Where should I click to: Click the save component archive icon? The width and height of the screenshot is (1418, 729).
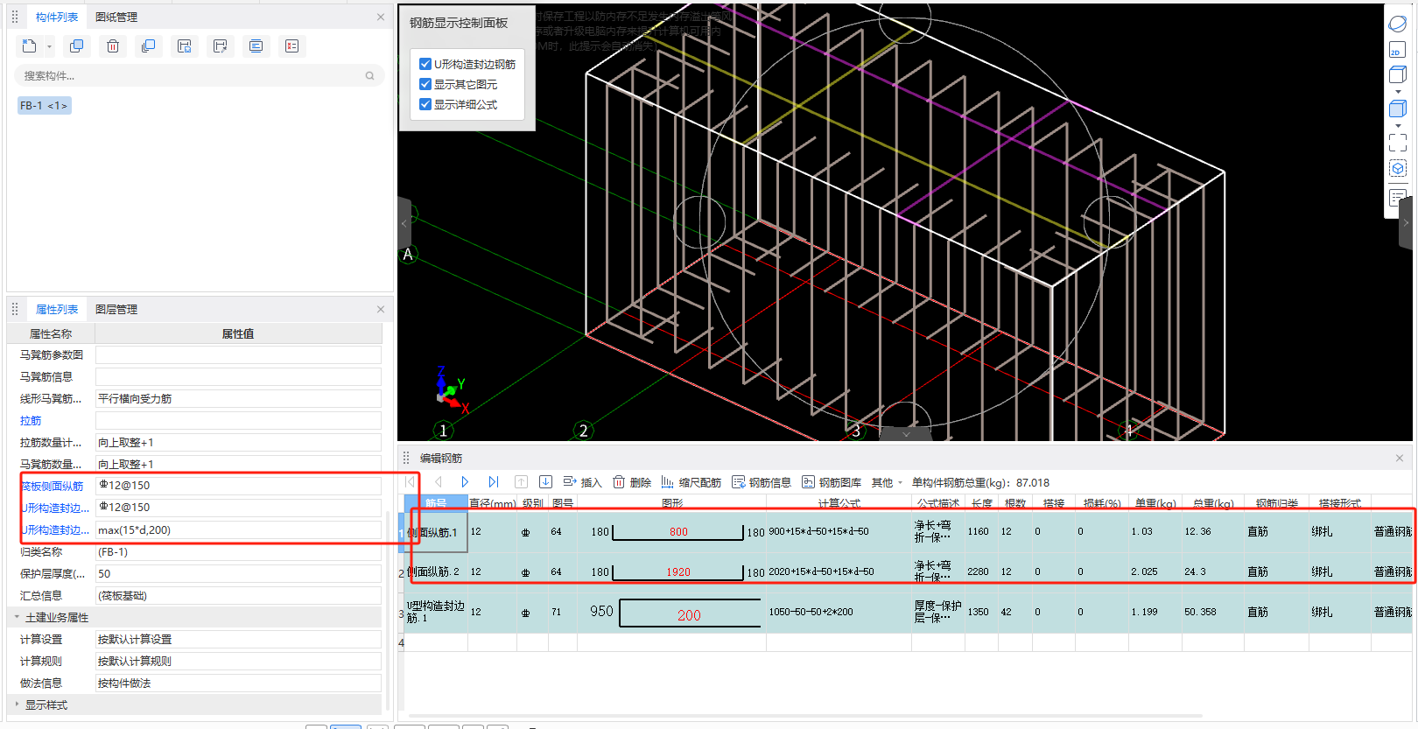[x=185, y=46]
